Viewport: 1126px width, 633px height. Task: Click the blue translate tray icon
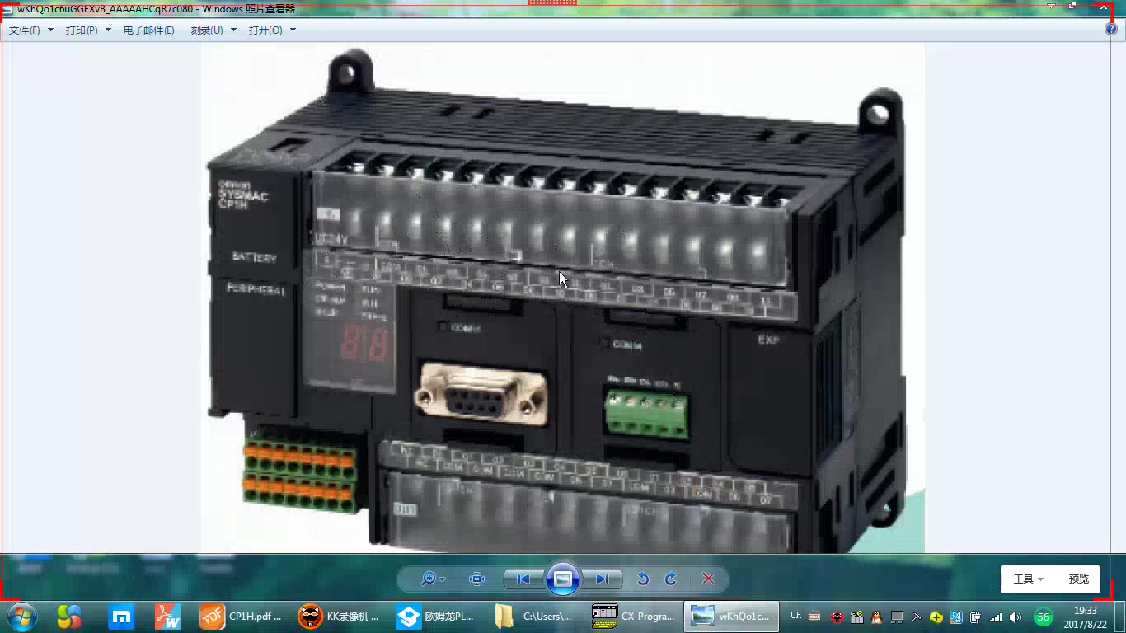(956, 617)
